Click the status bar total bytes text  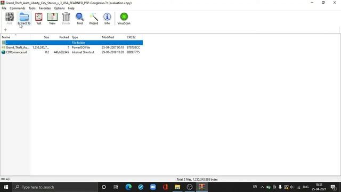coord(197,179)
